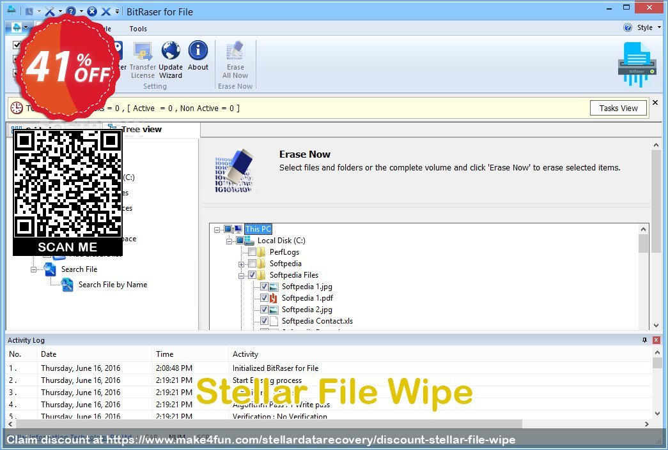Image resolution: width=668 pixels, height=450 pixels.
Task: Click the Search File magnifier icon
Action: [50, 269]
